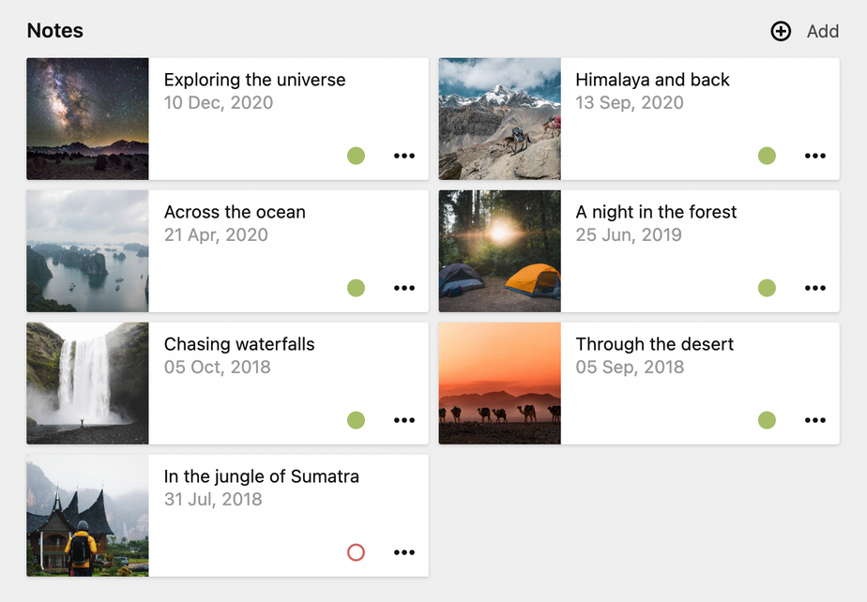This screenshot has width=867, height=602.
Task: Open more options for Himalaya and back
Action: [x=815, y=156]
